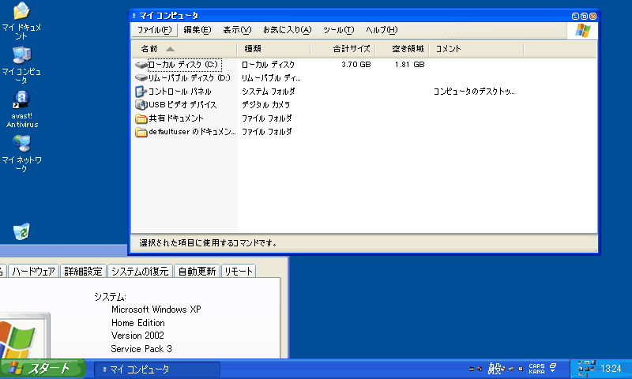
Task: Switch to the 詳細設定 tab
Action: pyautogui.click(x=83, y=271)
